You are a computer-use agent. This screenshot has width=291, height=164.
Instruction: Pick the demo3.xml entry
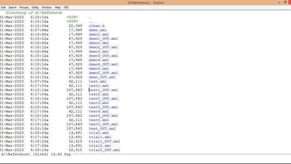(99, 51)
